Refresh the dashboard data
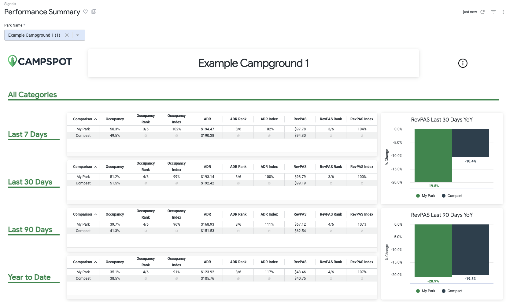The image size is (506, 302). tap(482, 12)
